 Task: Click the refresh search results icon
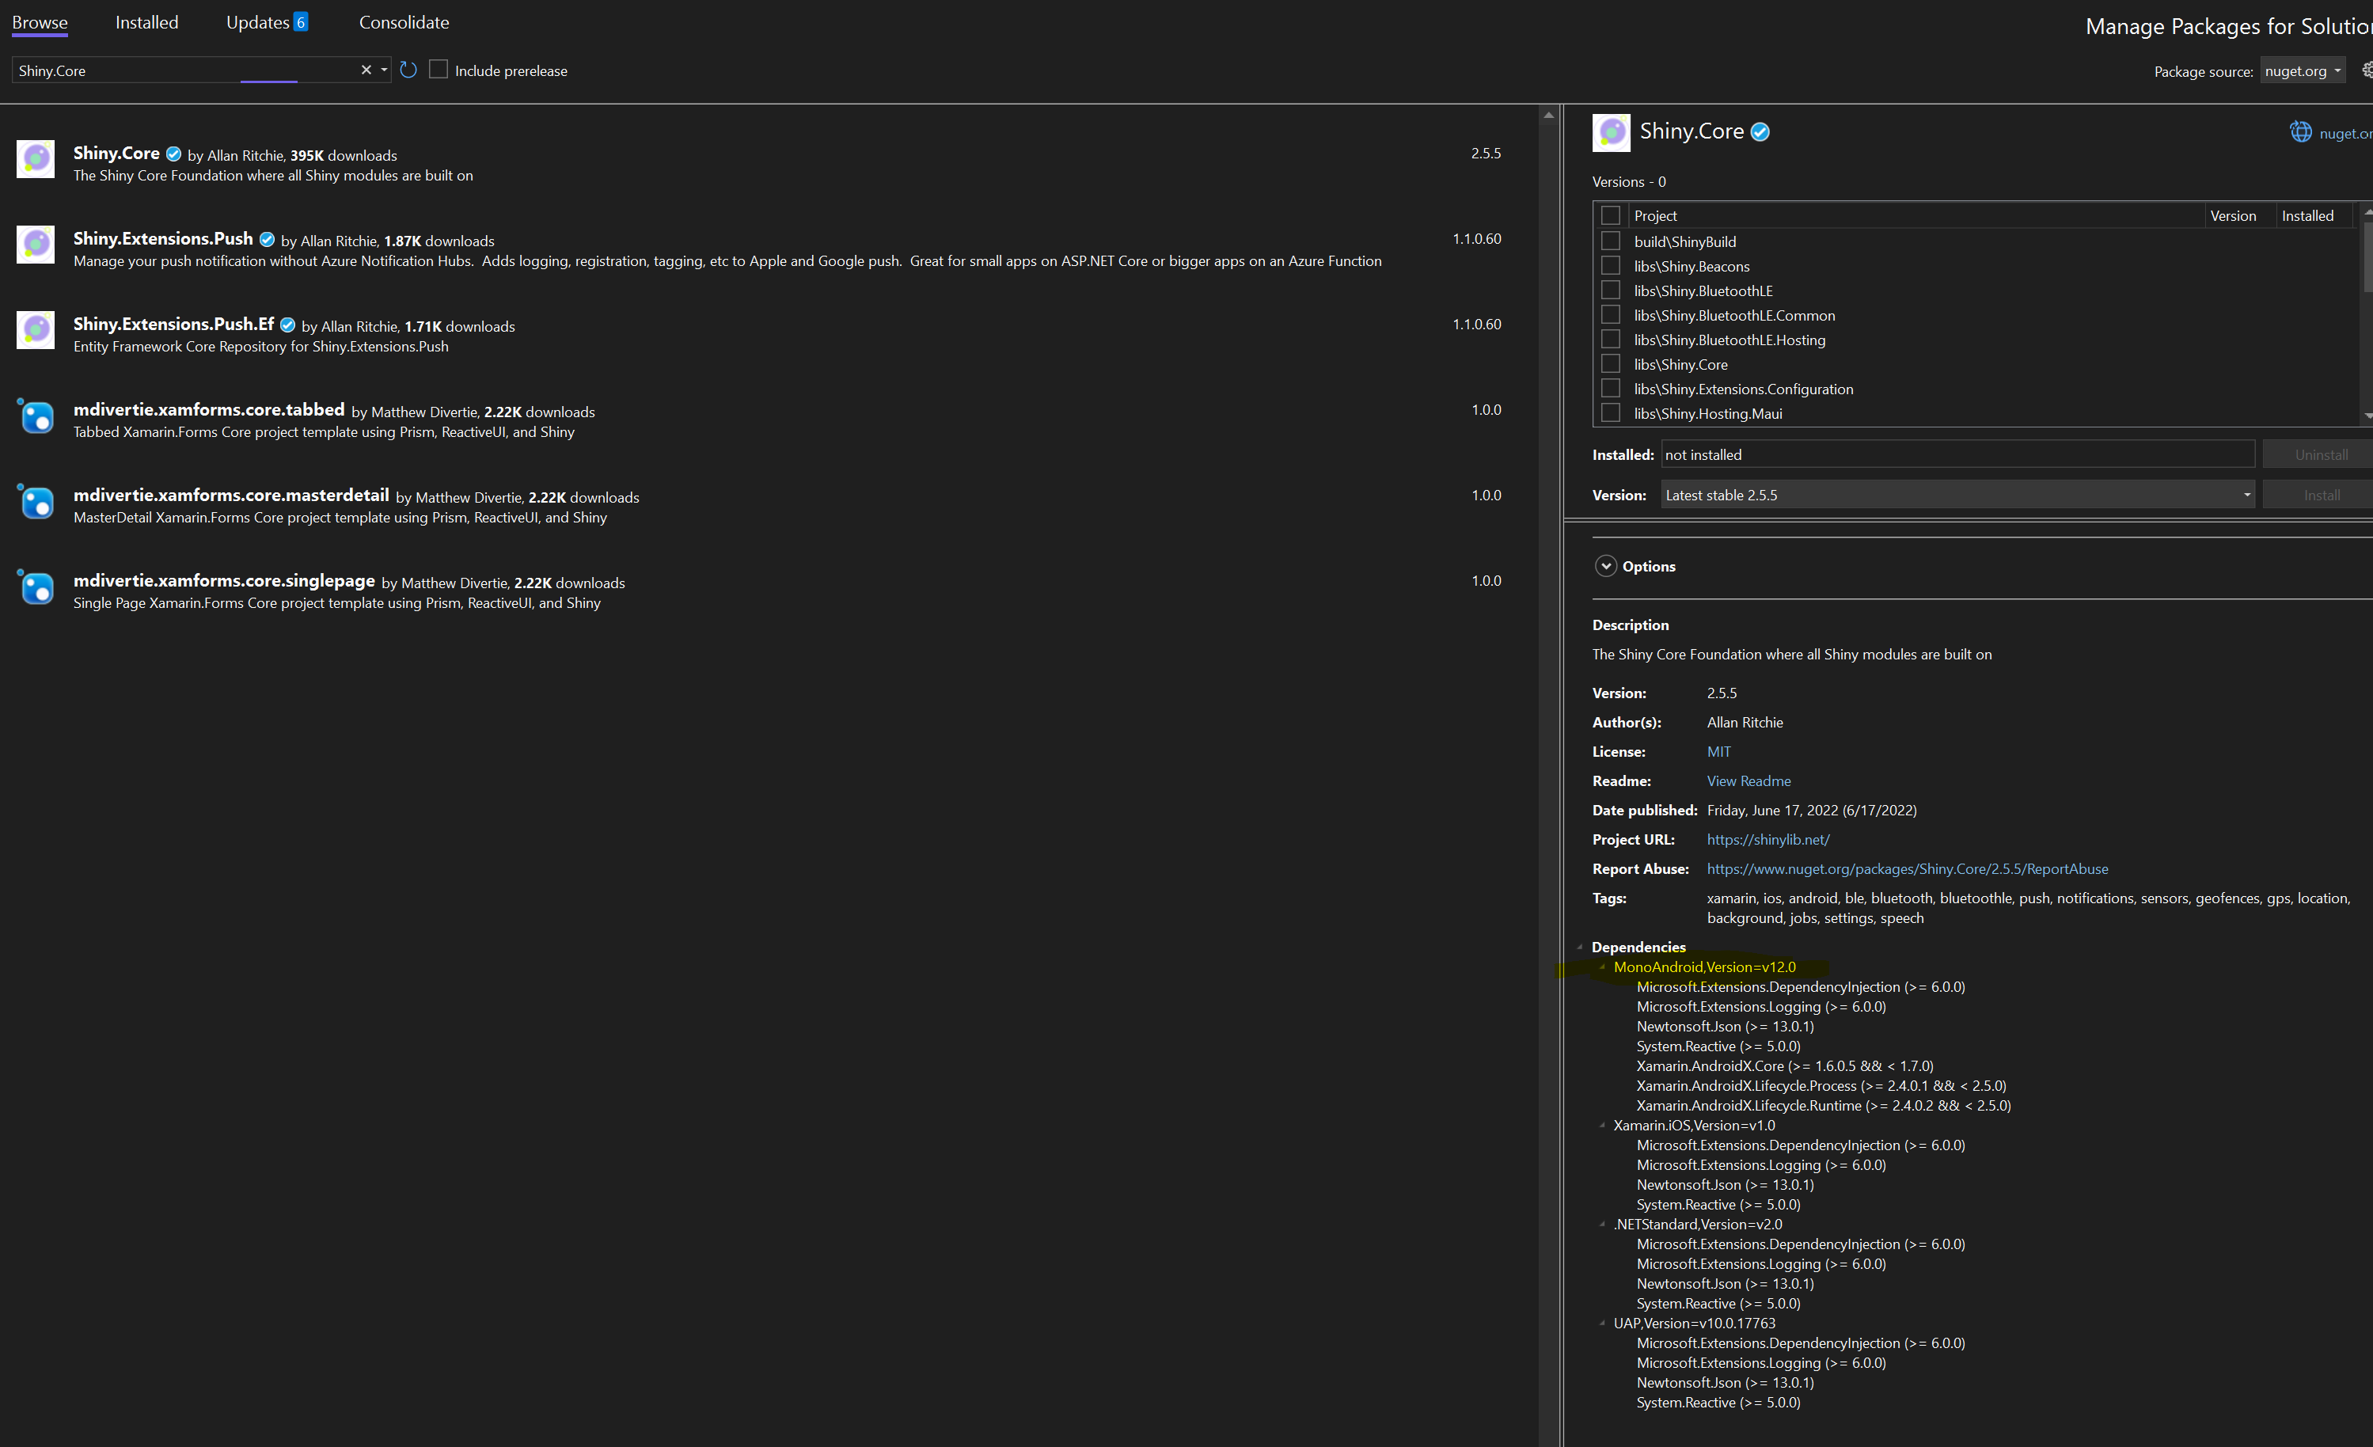point(408,70)
